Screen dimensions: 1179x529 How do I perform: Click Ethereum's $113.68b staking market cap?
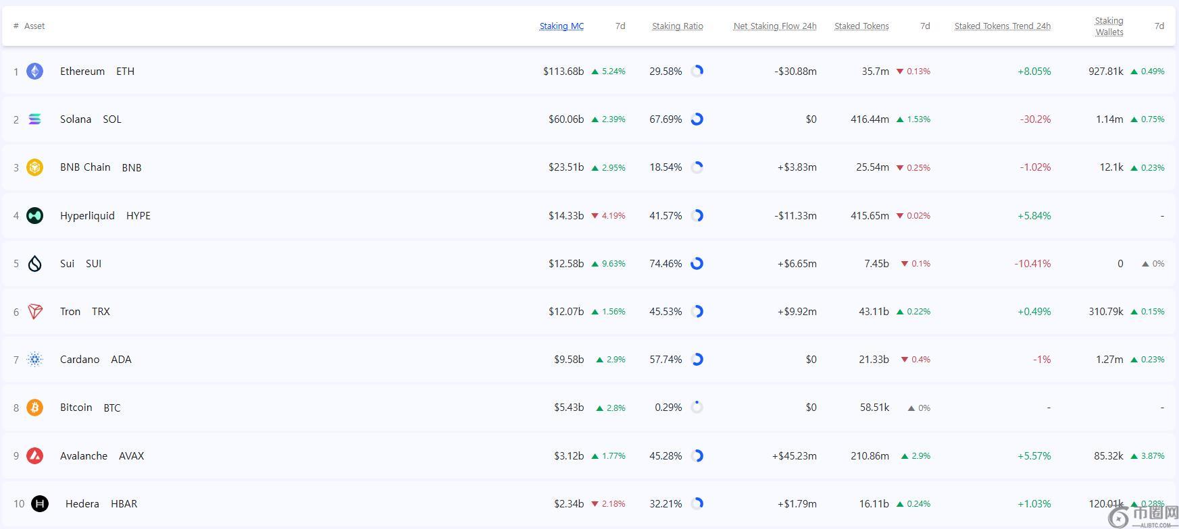pyautogui.click(x=563, y=72)
